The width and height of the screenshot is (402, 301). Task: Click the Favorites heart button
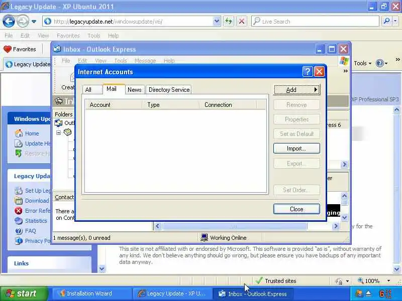[x=20, y=49]
